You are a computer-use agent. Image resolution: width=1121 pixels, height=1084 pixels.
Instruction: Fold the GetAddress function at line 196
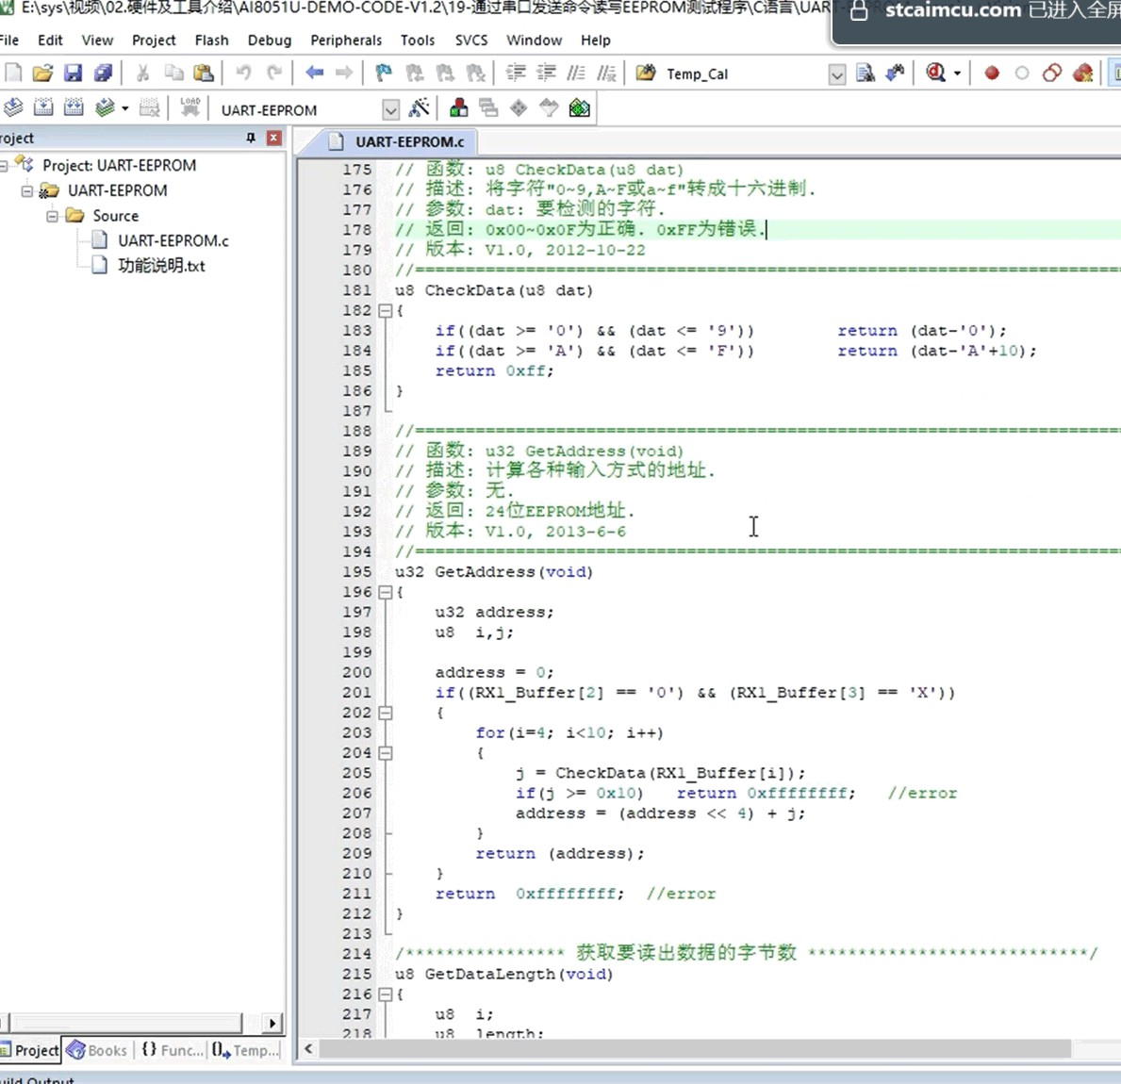[386, 592]
